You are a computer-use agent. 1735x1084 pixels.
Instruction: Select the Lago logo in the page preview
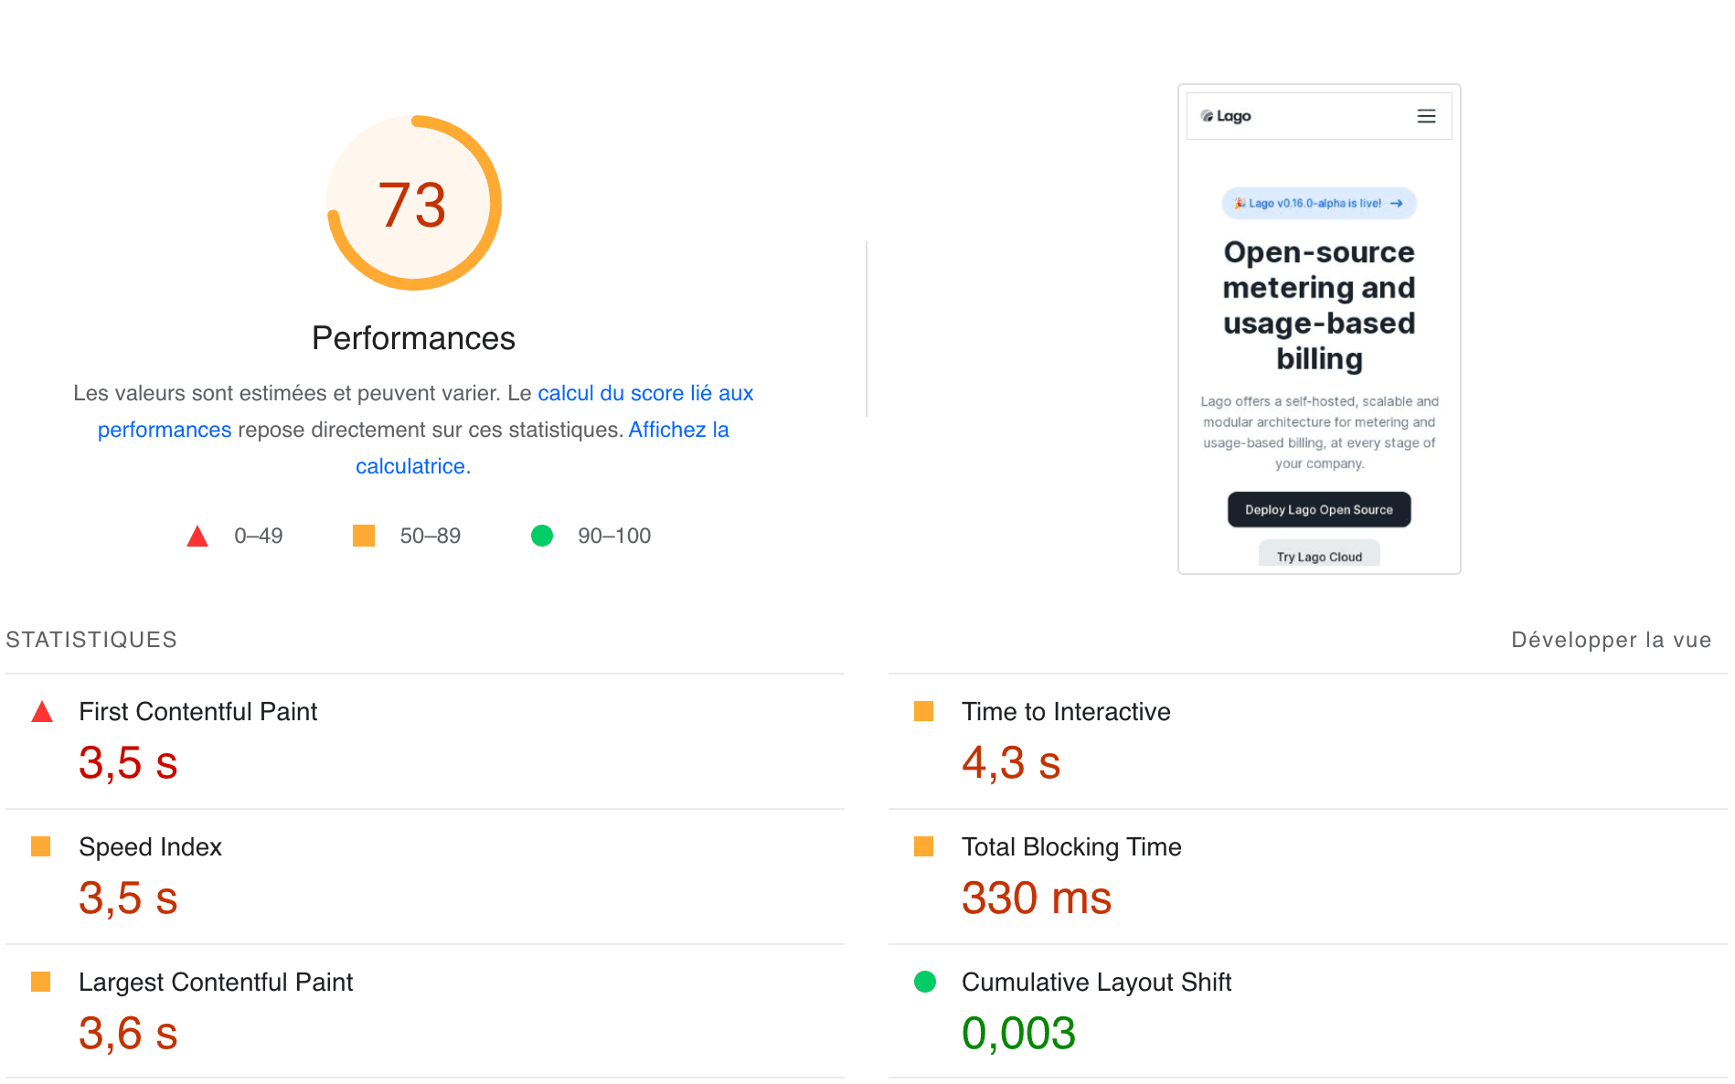(x=1225, y=116)
